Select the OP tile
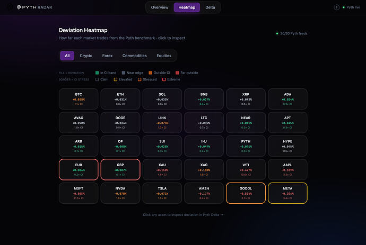Viewport: 366px width, 245px height. (120, 146)
